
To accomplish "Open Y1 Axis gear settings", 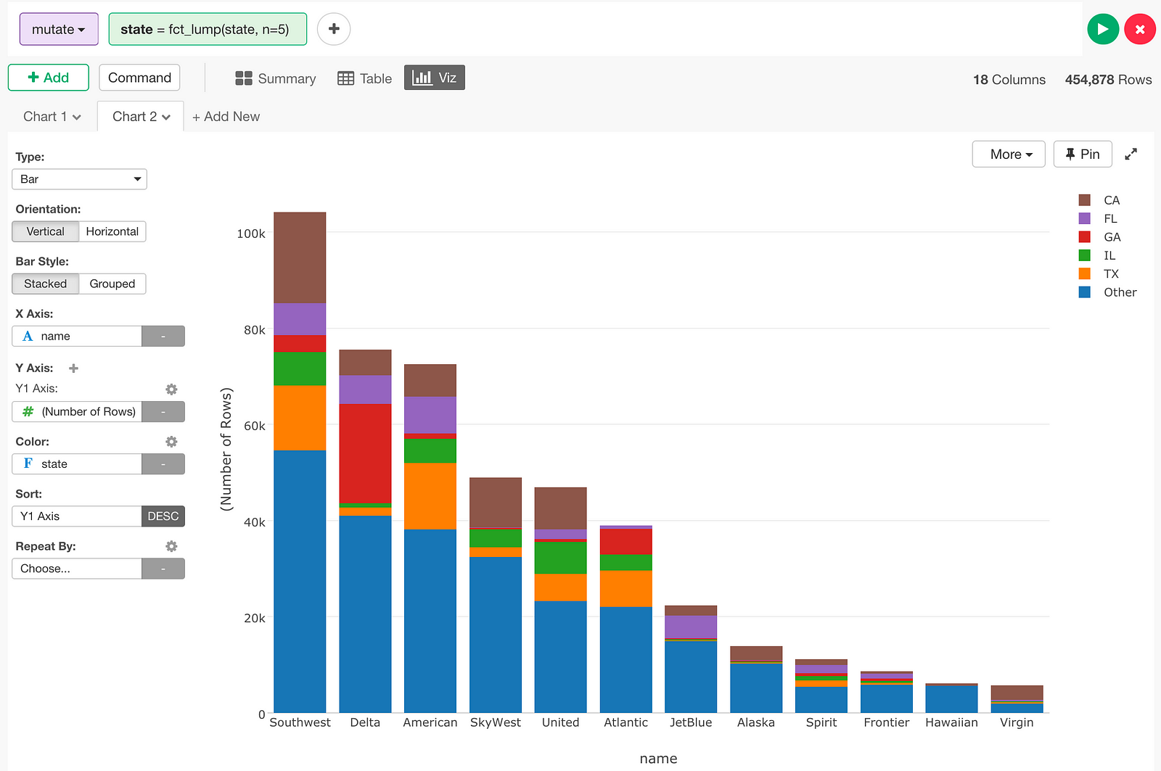I will (171, 389).
